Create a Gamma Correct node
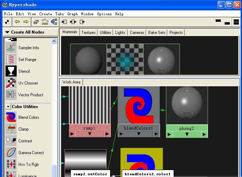This screenshot has width=242, height=177. pyautogui.click(x=11, y=153)
